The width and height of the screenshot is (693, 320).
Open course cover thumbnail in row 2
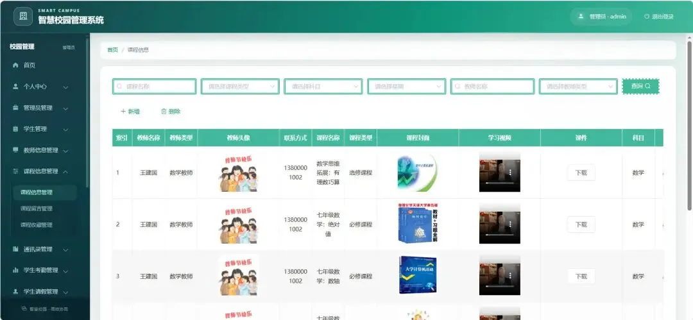[418, 224]
